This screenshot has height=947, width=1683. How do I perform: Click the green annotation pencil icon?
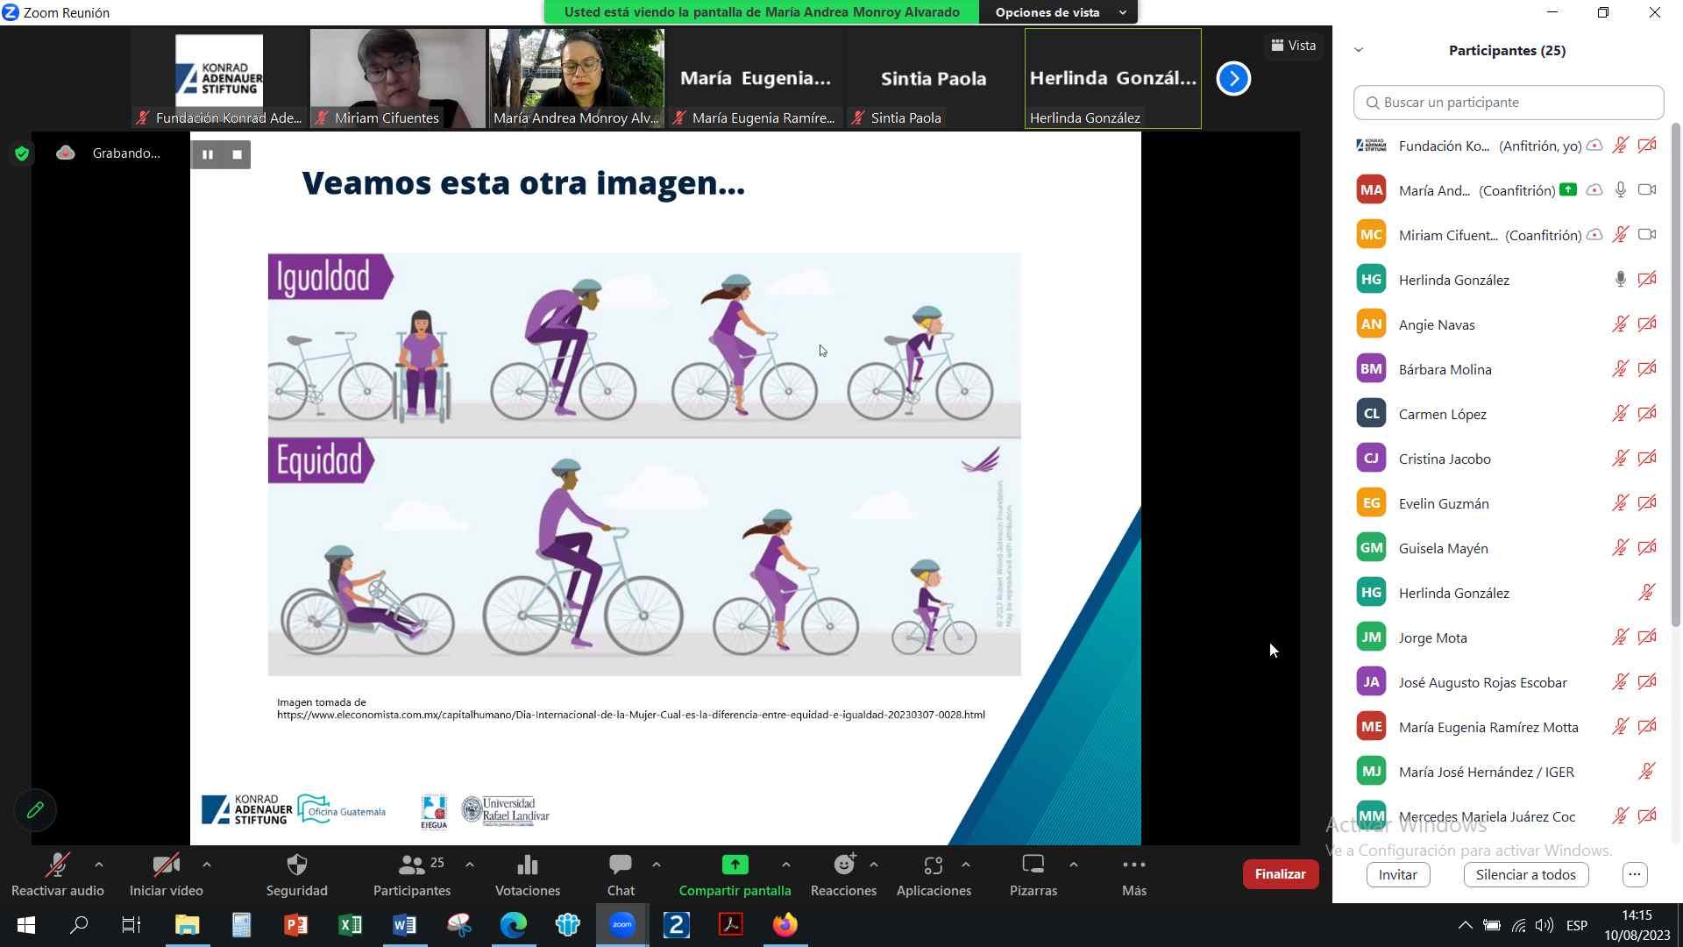tap(35, 810)
